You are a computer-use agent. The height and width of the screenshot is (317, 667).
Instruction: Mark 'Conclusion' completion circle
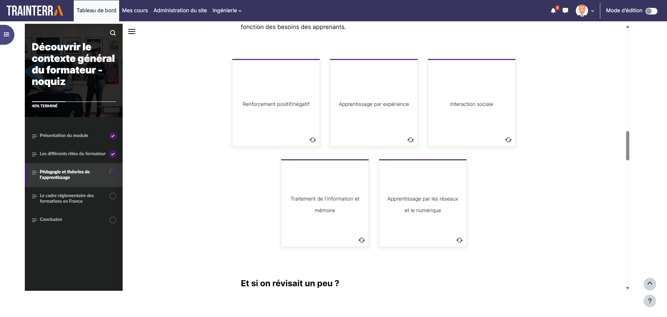point(113,219)
